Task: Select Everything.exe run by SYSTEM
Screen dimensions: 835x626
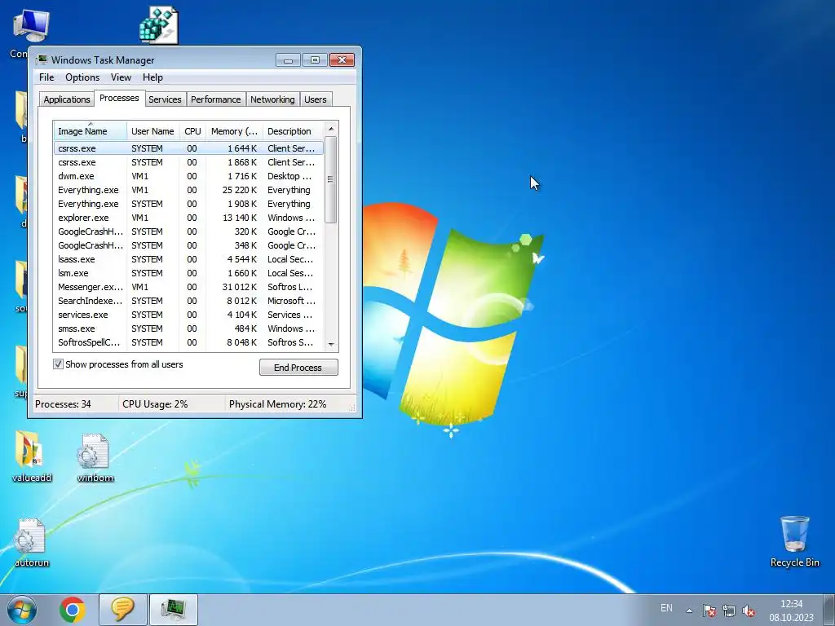Action: (x=188, y=204)
